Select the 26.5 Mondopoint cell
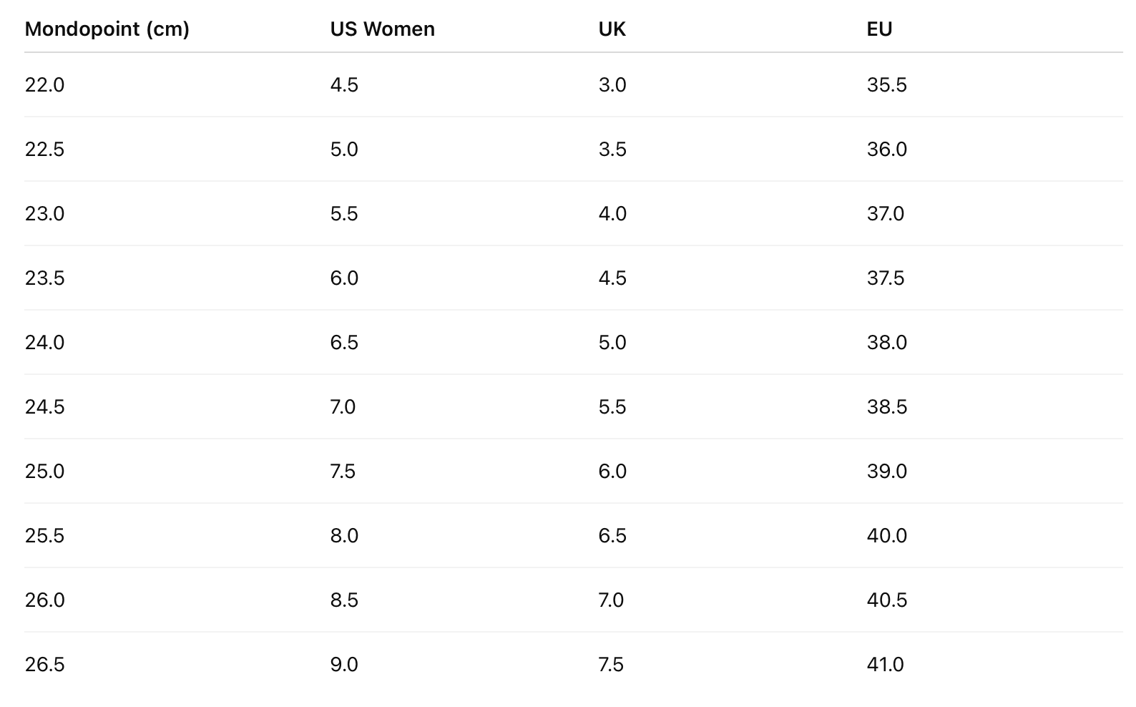This screenshot has height=707, width=1136. (44, 665)
